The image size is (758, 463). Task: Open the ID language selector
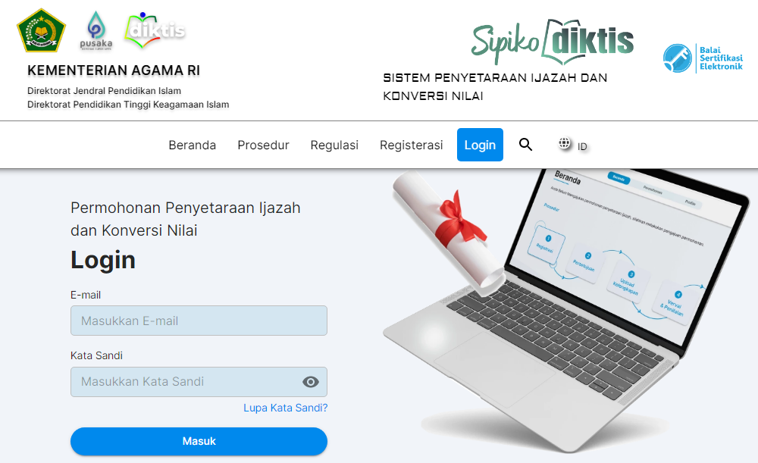582,146
